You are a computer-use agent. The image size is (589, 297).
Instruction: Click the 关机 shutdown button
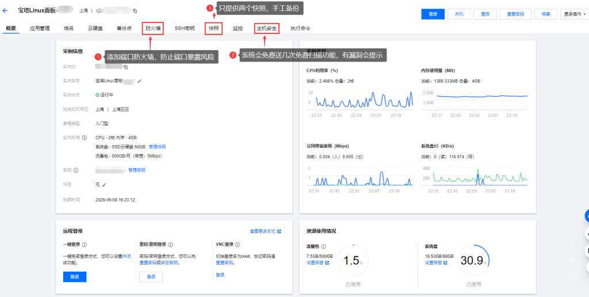[459, 14]
